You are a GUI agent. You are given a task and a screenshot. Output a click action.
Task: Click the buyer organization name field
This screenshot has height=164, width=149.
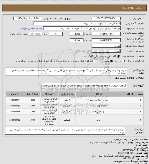[77, 23]
